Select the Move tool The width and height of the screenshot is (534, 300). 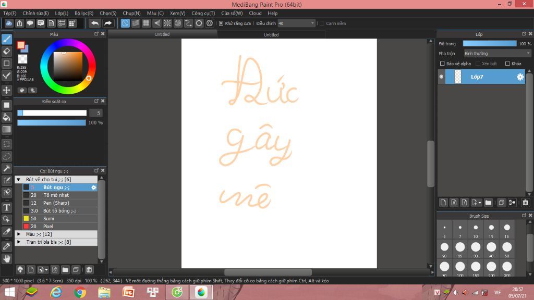pos(6,90)
